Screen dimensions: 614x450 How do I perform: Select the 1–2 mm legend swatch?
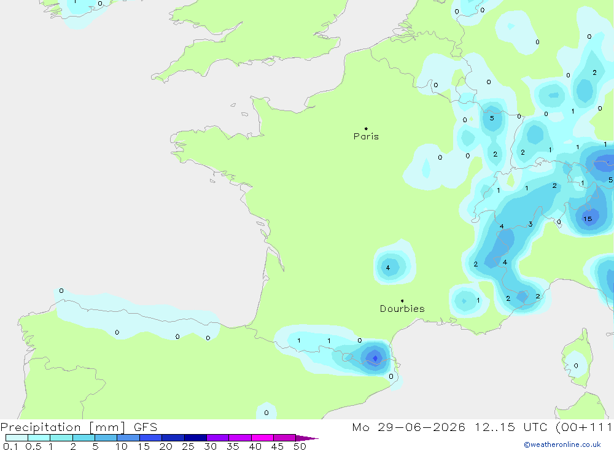(61, 438)
